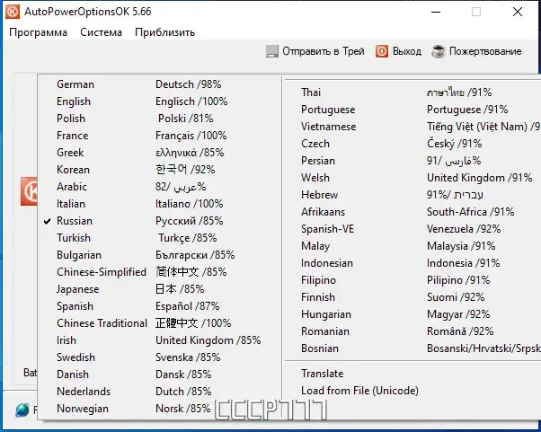Select Swedish Svenska entry

point(160,357)
